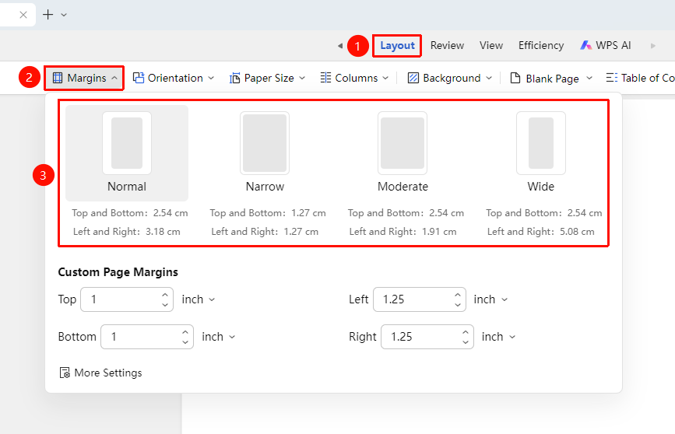
Task: Click the WPS AI logo icon
Action: coord(585,45)
